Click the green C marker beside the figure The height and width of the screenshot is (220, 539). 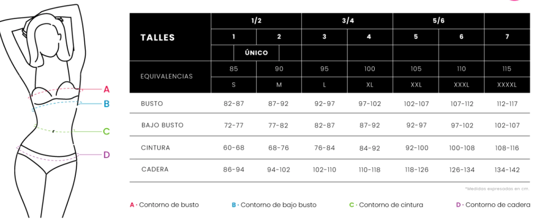(106, 131)
